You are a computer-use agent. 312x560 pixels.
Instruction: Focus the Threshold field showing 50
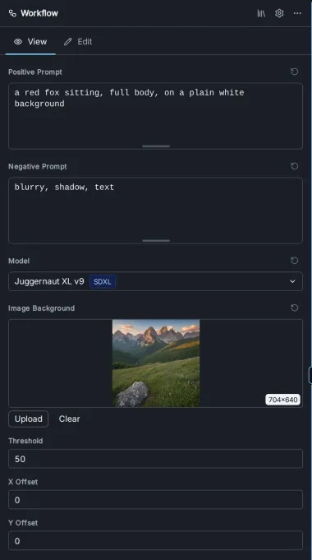pos(155,459)
